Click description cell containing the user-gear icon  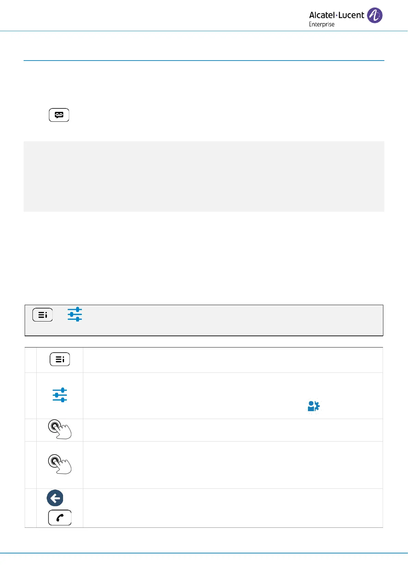pyautogui.click(x=233, y=395)
